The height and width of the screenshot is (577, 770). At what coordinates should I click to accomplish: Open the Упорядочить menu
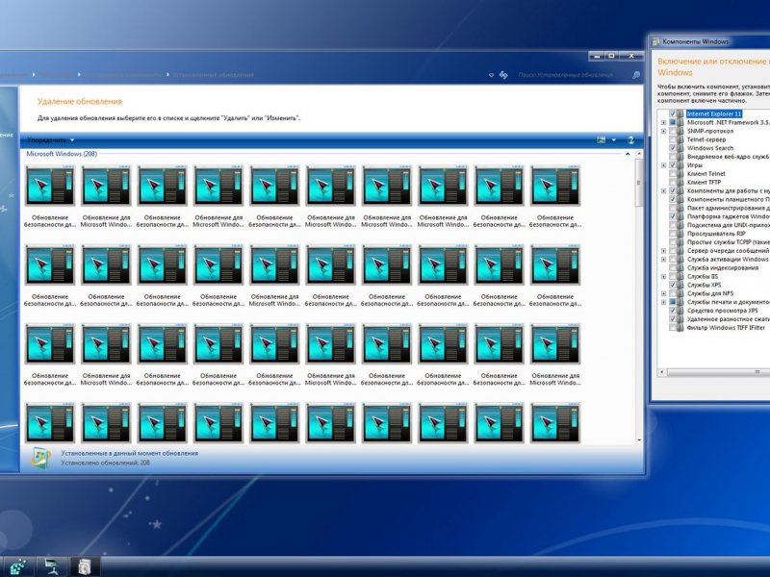pyautogui.click(x=51, y=140)
